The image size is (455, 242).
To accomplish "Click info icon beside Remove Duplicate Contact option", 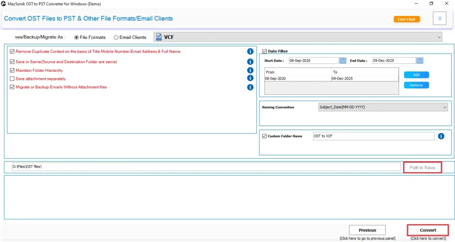I will click(250, 51).
